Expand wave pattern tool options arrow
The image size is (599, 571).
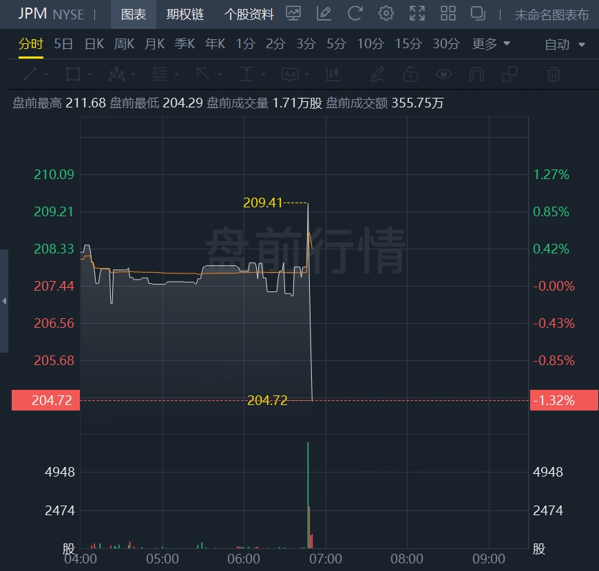pyautogui.click(x=134, y=74)
